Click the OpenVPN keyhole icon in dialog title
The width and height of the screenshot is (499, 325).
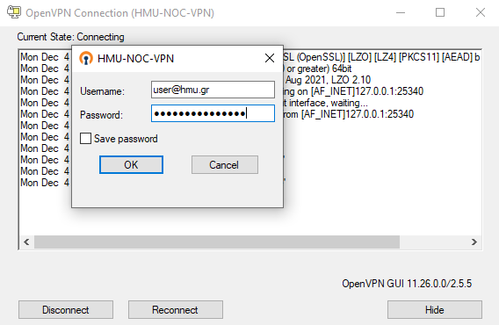click(x=86, y=58)
